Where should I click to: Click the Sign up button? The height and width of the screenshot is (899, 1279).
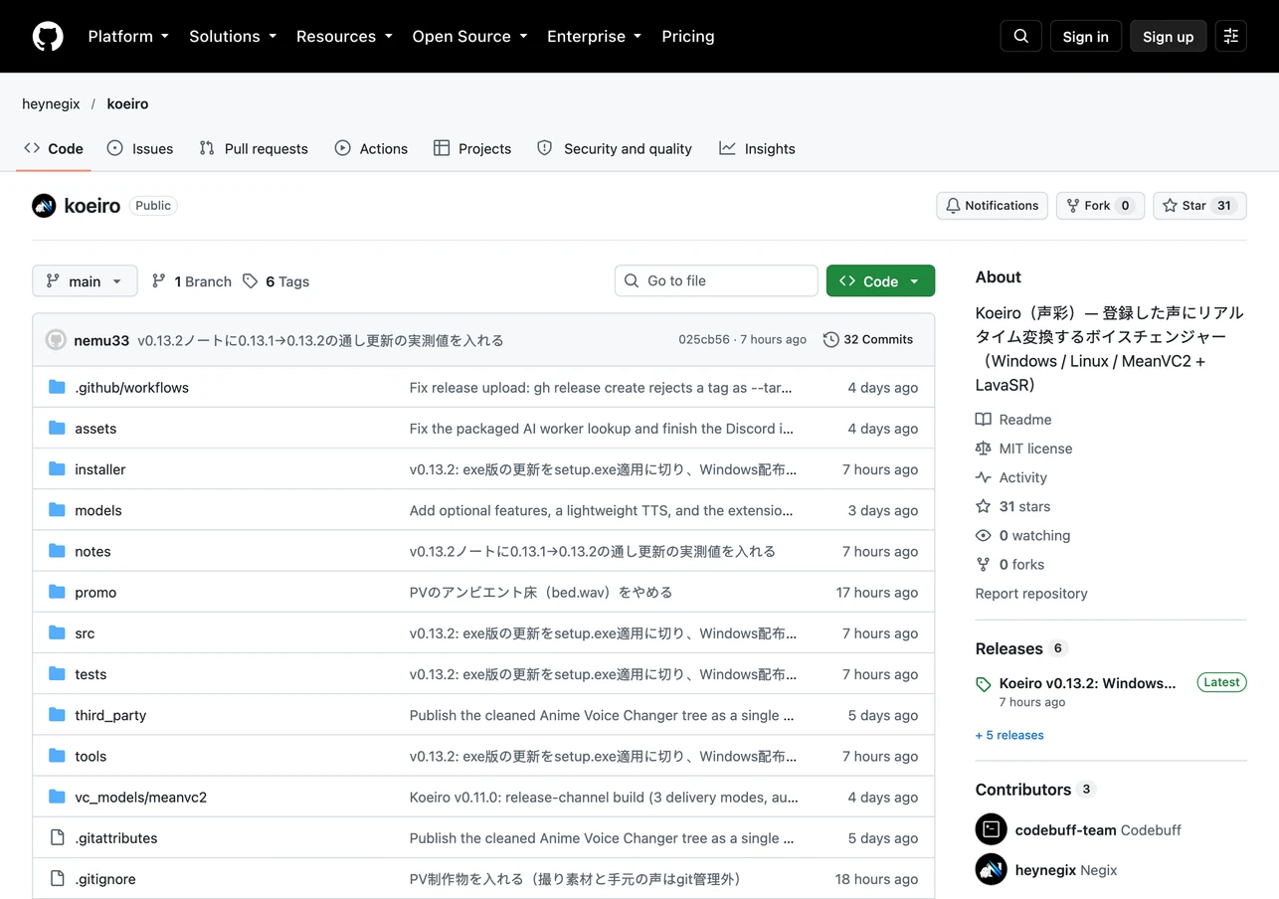coord(1168,36)
